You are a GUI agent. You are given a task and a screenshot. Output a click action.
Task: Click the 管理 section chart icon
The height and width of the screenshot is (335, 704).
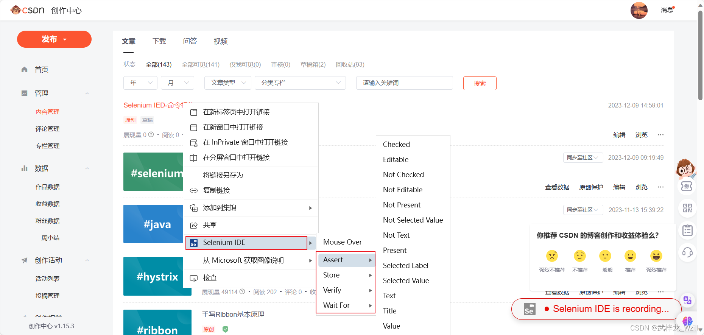pyautogui.click(x=25, y=93)
